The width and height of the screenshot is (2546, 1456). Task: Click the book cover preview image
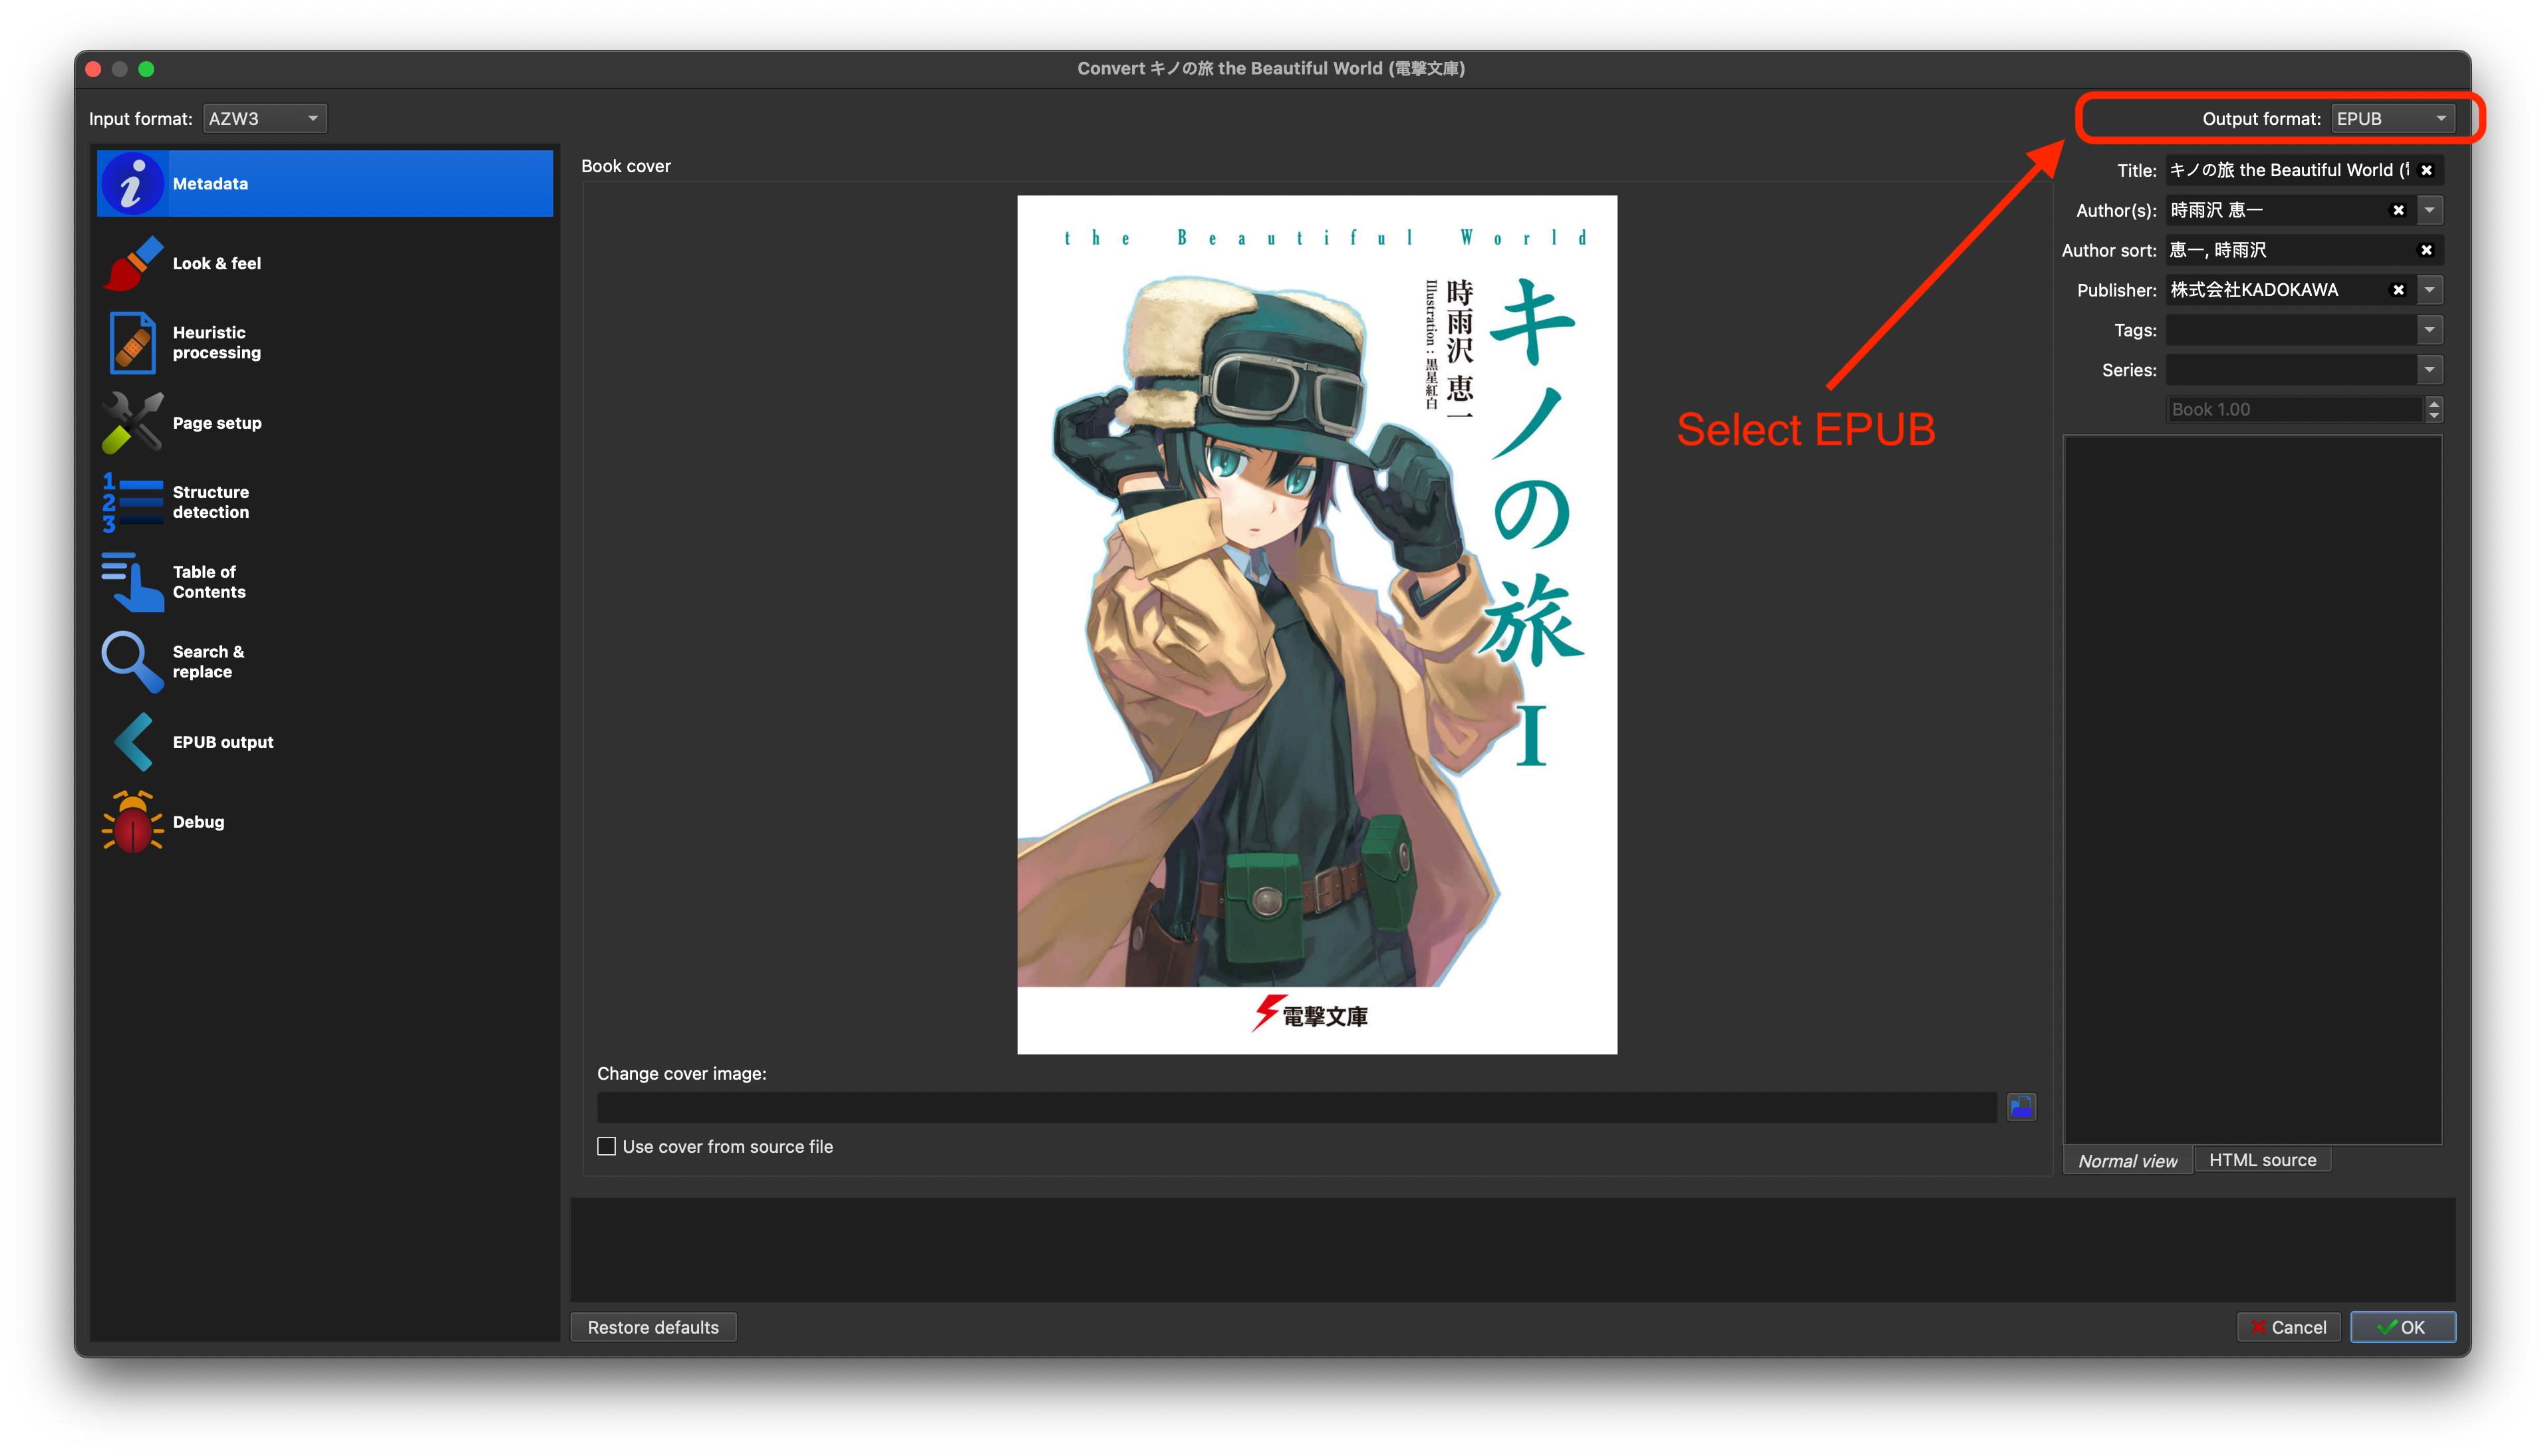point(1316,624)
